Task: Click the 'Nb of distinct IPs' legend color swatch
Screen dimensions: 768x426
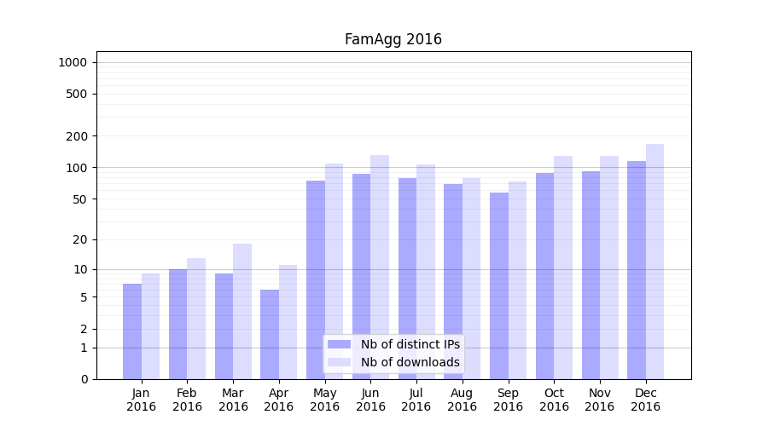Action: pos(339,344)
